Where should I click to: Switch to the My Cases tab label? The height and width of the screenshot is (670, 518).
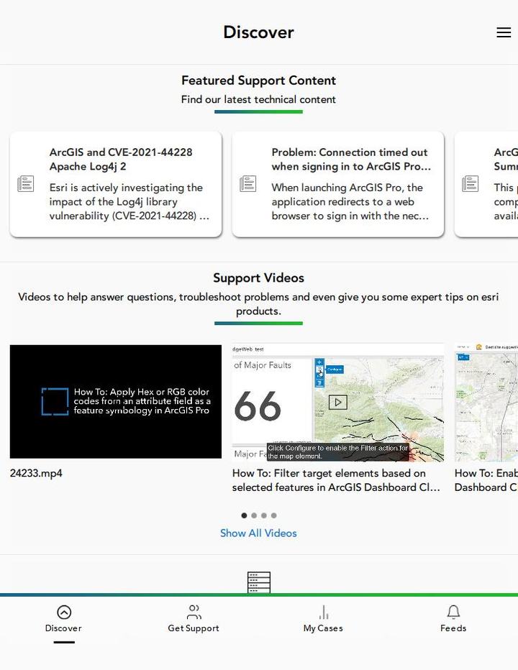coord(323,628)
